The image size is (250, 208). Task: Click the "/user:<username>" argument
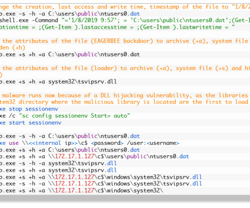(x=153, y=143)
